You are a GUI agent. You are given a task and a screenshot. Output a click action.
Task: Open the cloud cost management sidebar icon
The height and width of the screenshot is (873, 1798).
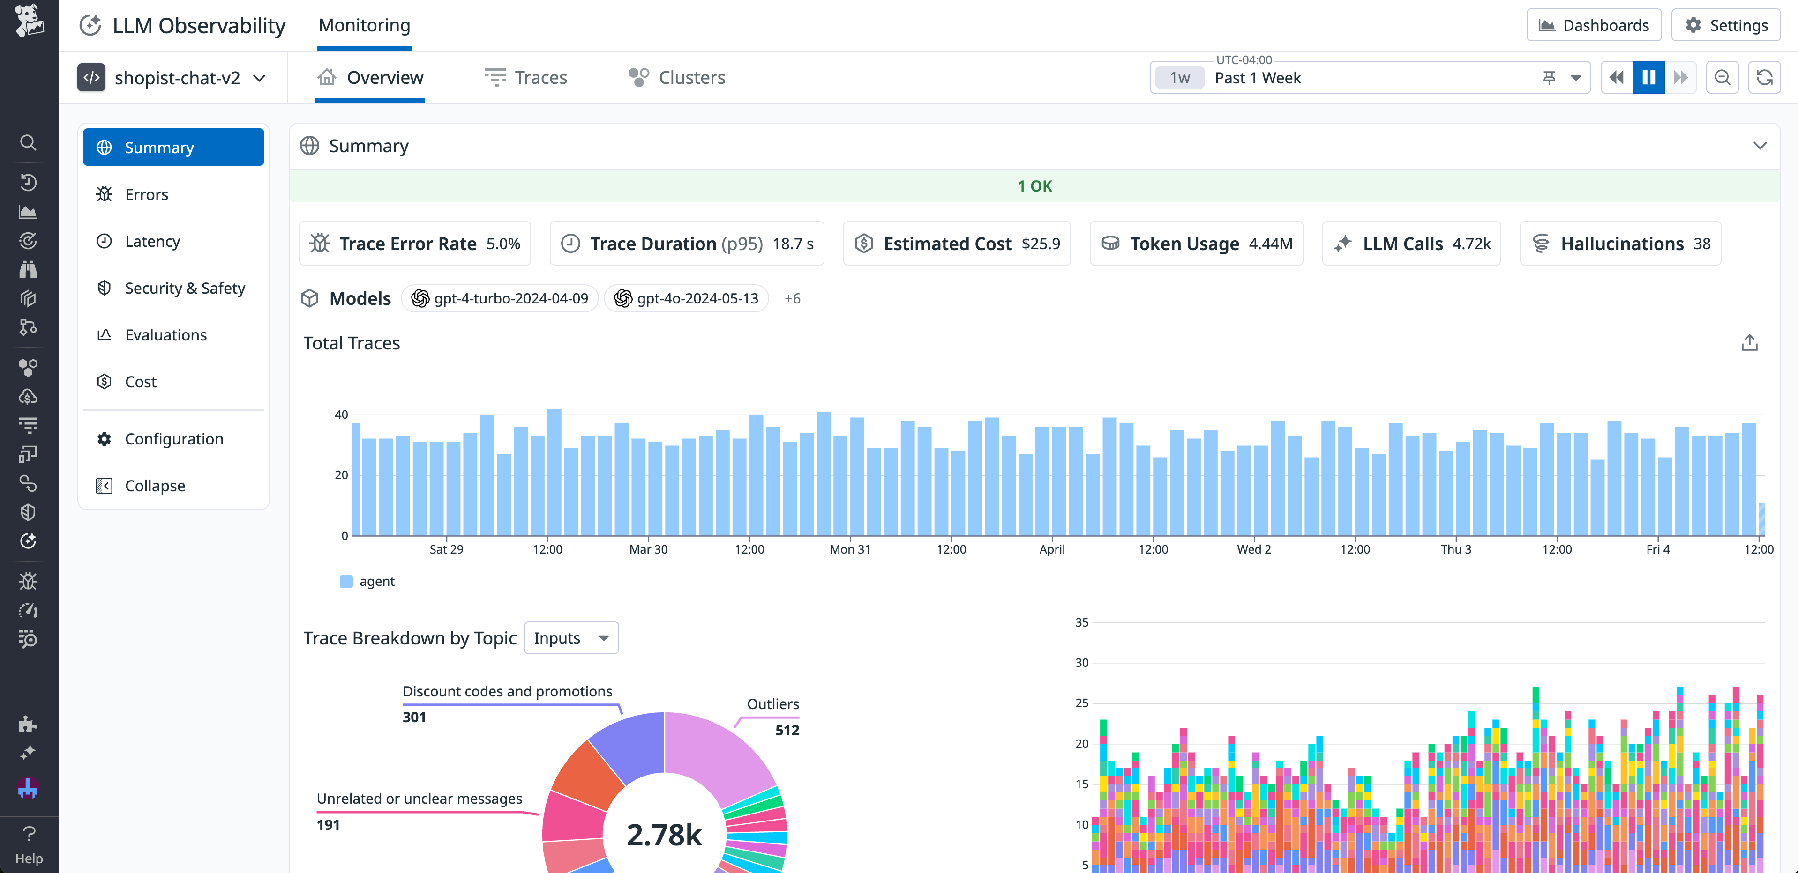pyautogui.click(x=28, y=397)
